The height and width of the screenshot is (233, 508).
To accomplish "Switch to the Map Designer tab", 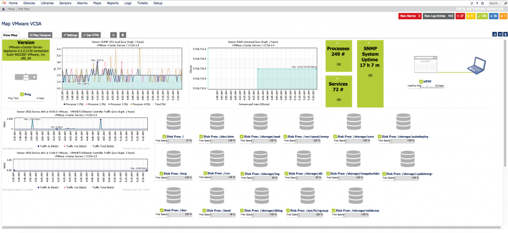I will pos(41,35).
